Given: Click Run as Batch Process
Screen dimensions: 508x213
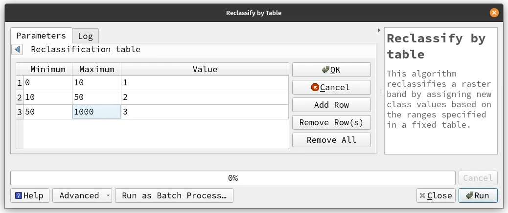Looking at the screenshot, I should (x=174, y=195).
